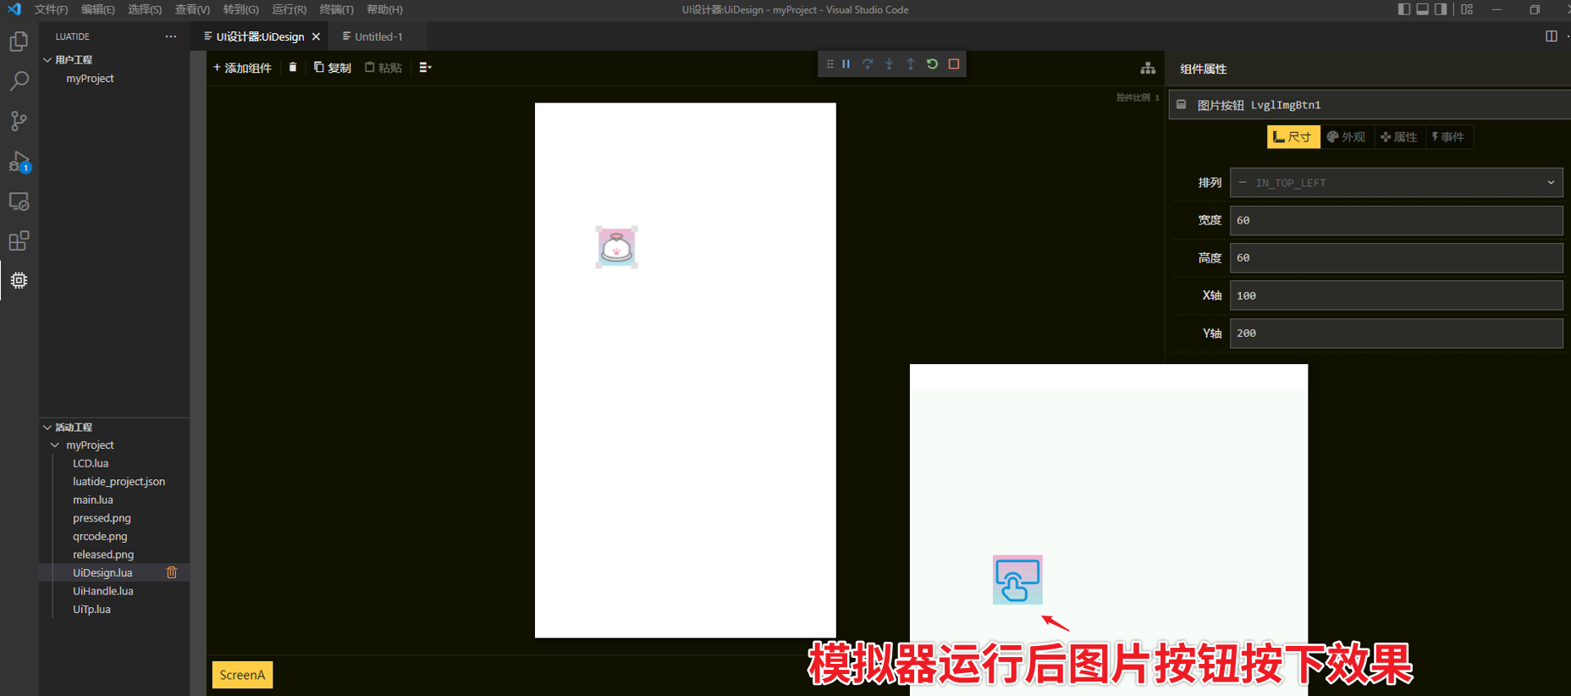The height and width of the screenshot is (696, 1571).
Task: Open 转到(G) menu
Action: point(241,9)
